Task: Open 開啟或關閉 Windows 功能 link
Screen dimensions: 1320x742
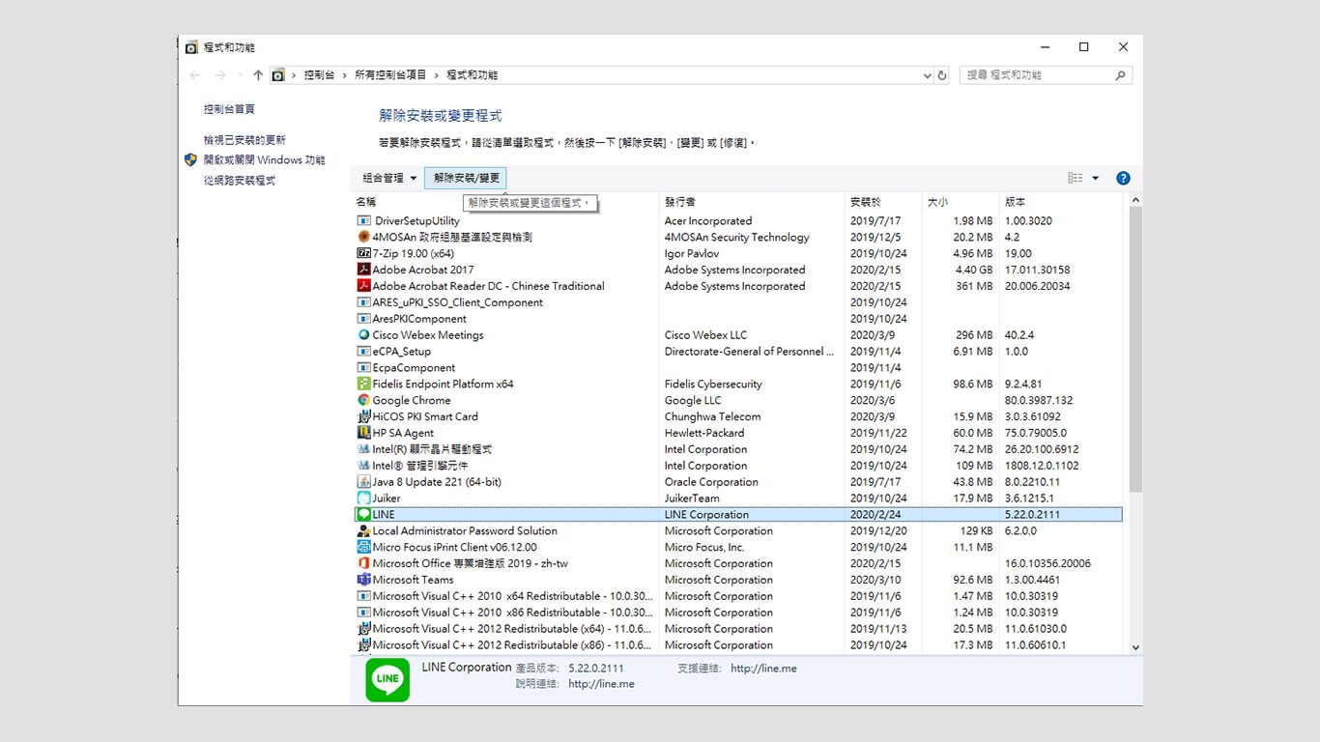Action: [264, 160]
